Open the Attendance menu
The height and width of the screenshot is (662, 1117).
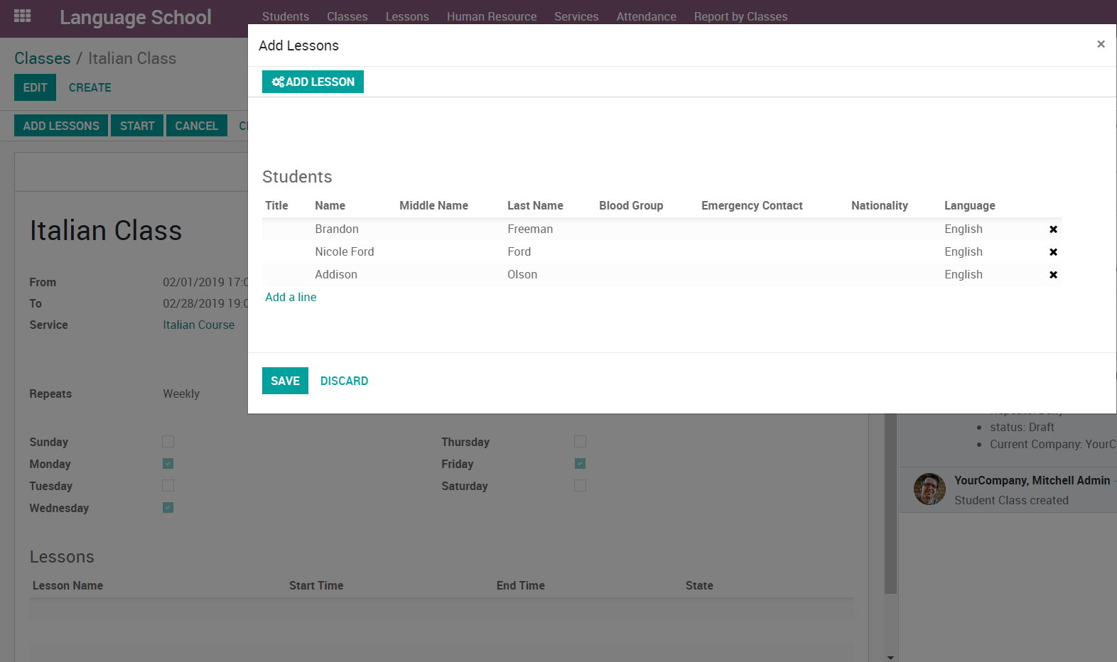pyautogui.click(x=646, y=16)
